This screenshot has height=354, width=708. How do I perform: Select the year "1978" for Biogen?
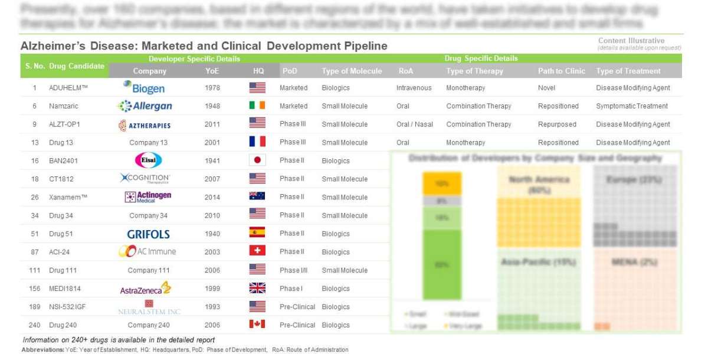pos(211,88)
